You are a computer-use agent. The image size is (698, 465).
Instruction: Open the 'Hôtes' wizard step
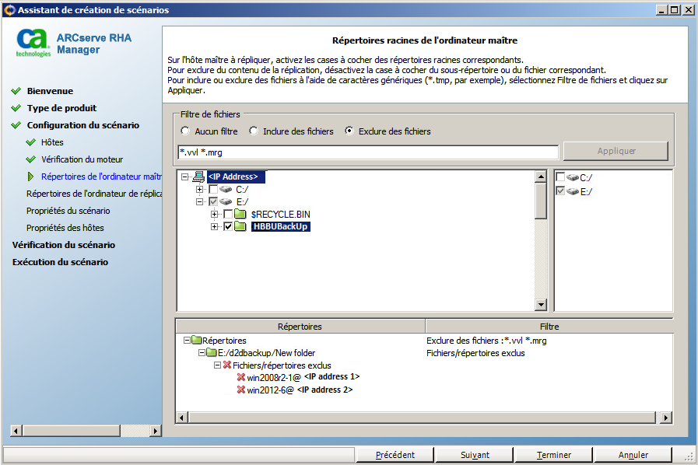(52, 142)
